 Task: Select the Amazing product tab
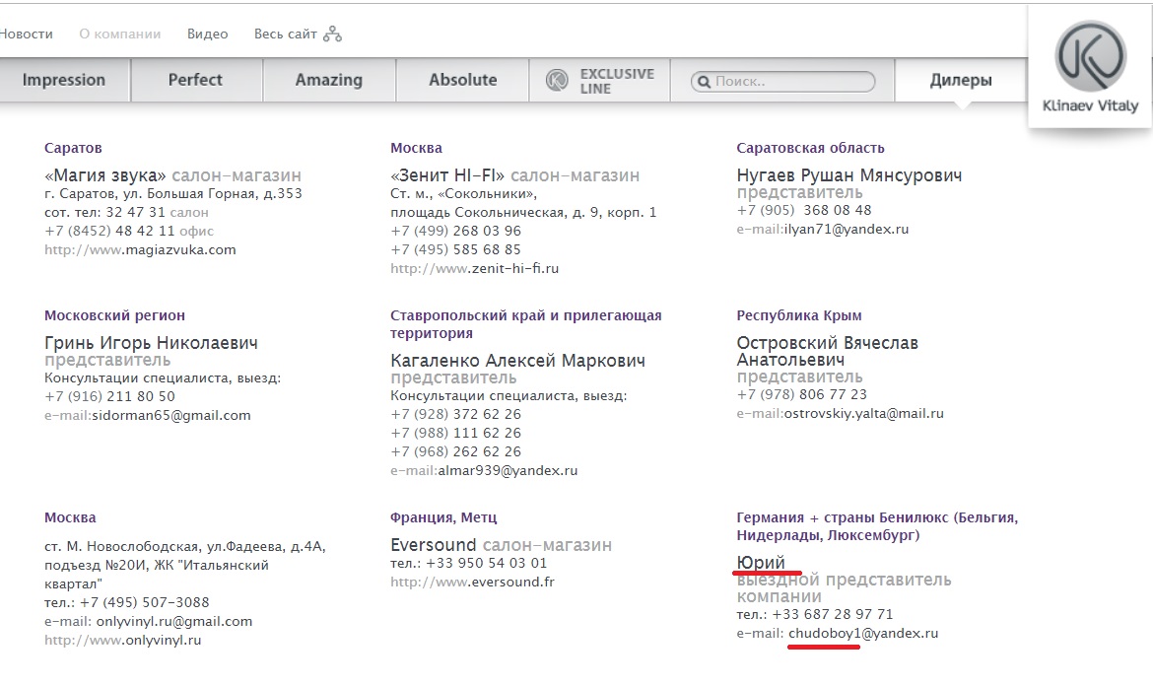click(329, 81)
